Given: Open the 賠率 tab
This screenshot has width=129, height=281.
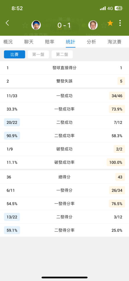Looking at the screenshot, I should (x=50, y=42).
